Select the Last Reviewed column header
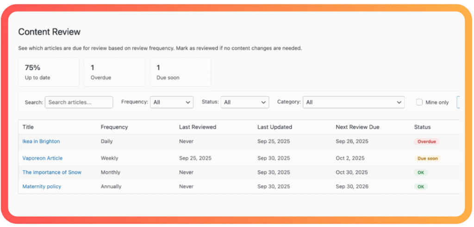This screenshot has height=227, width=474. (198, 127)
